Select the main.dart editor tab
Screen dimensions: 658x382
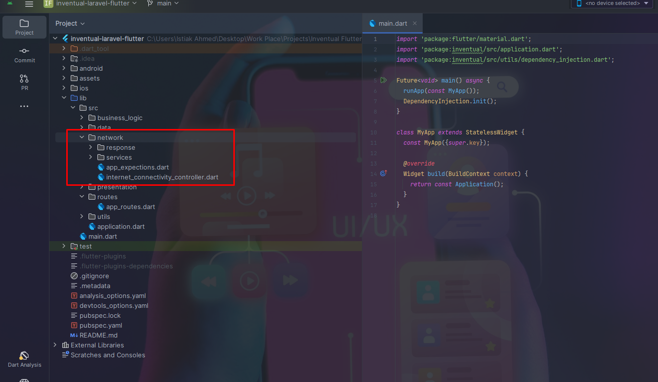pos(392,23)
